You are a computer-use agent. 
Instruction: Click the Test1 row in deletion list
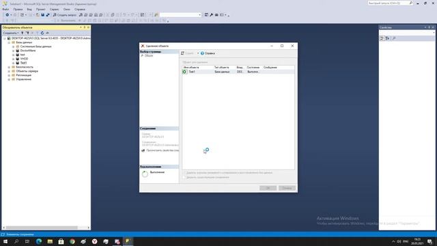coord(238,72)
